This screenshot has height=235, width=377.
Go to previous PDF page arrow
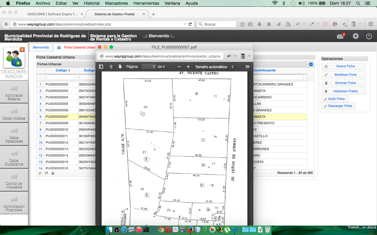pyautogui.click(x=111, y=67)
